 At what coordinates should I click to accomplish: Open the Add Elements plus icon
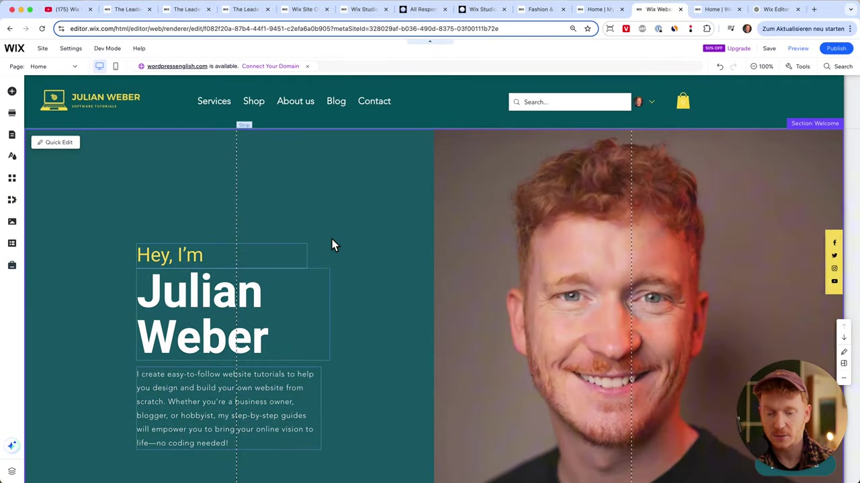pyautogui.click(x=12, y=91)
